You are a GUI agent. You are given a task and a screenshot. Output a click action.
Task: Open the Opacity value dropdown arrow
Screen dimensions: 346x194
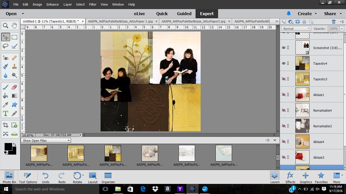point(342,29)
